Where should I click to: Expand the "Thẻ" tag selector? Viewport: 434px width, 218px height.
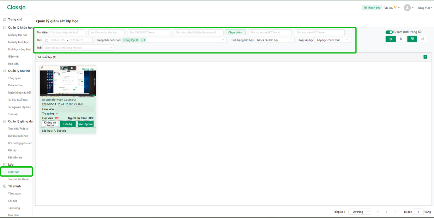coord(79,48)
